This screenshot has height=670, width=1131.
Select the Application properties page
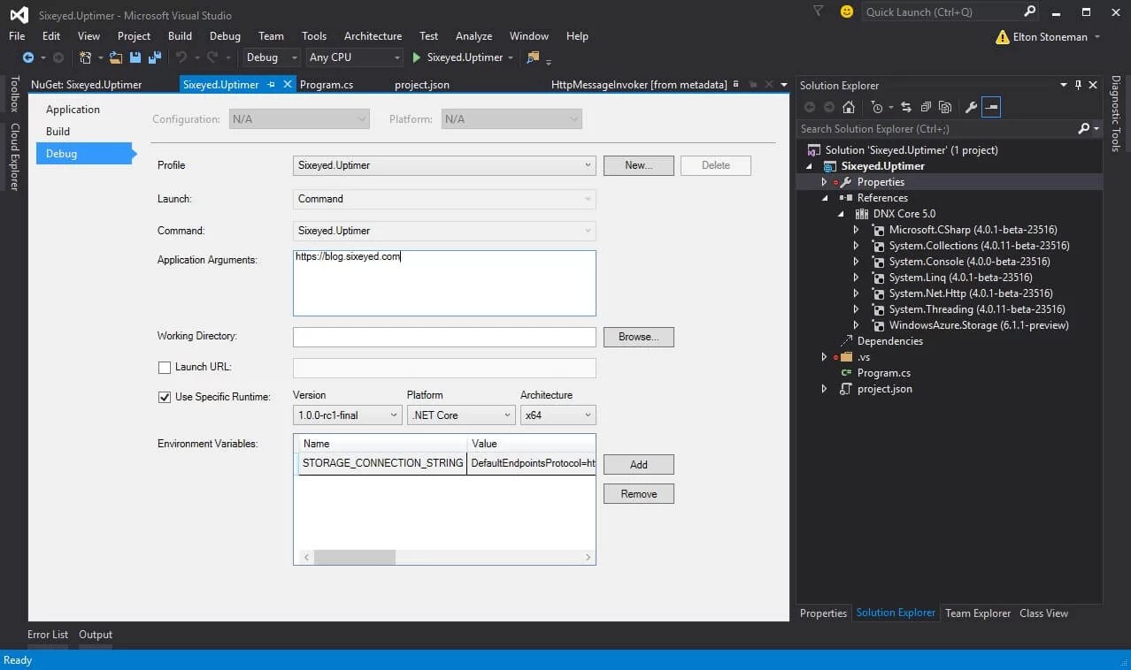pyautogui.click(x=73, y=110)
